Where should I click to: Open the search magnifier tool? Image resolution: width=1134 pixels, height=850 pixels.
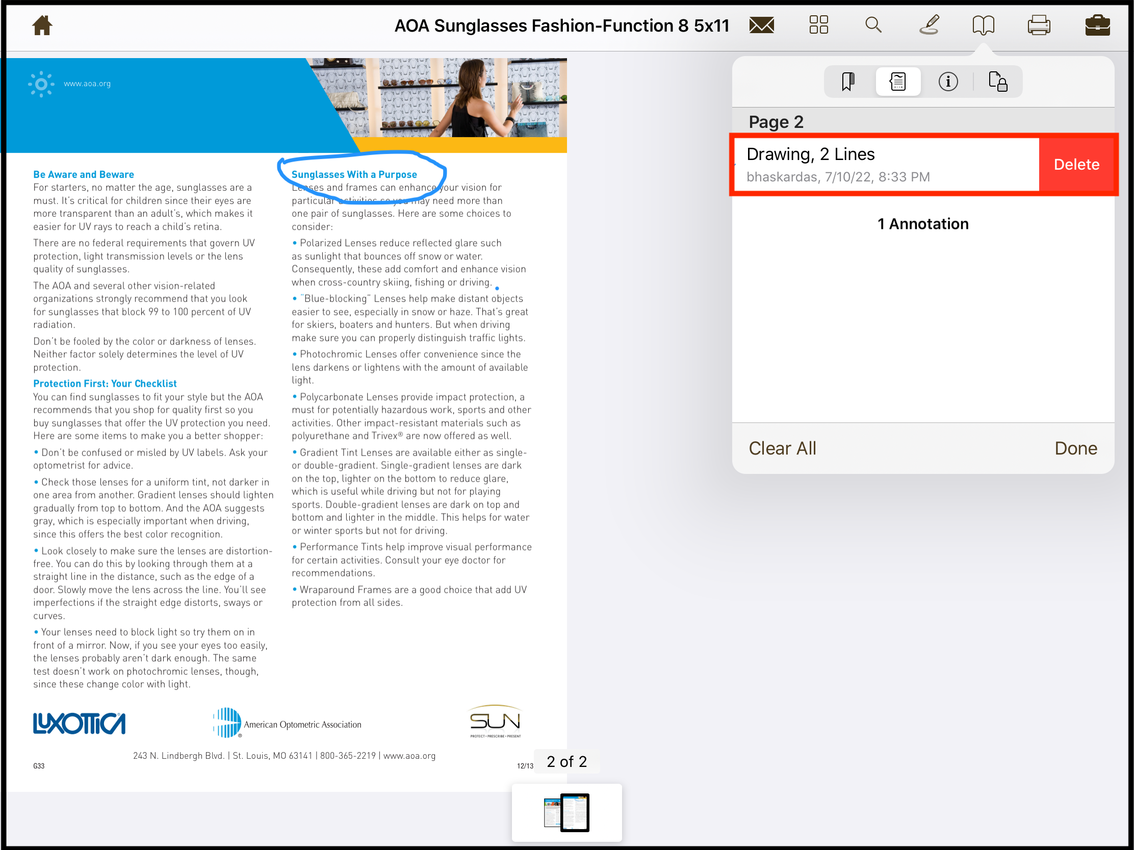pos(873,25)
